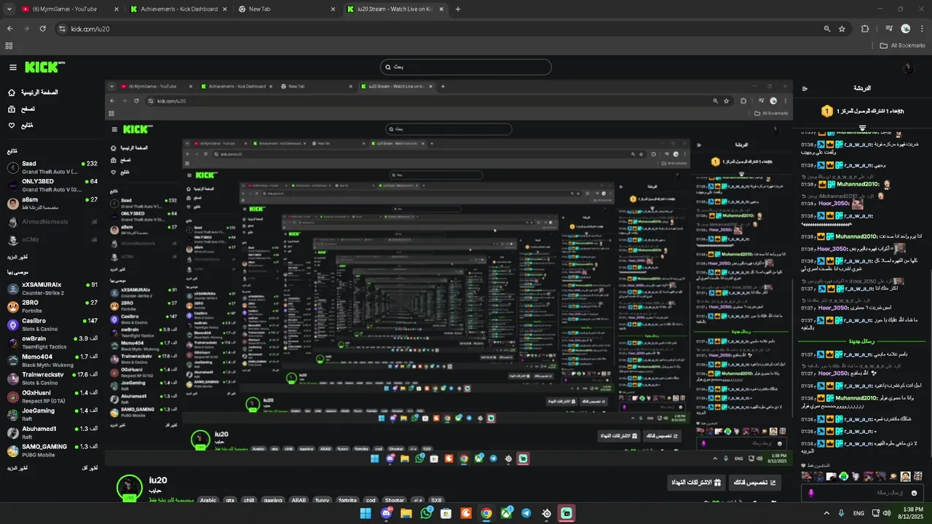Expand the system tray hidden icons chevron
Viewport: 932px width, 524px height.
[826, 513]
